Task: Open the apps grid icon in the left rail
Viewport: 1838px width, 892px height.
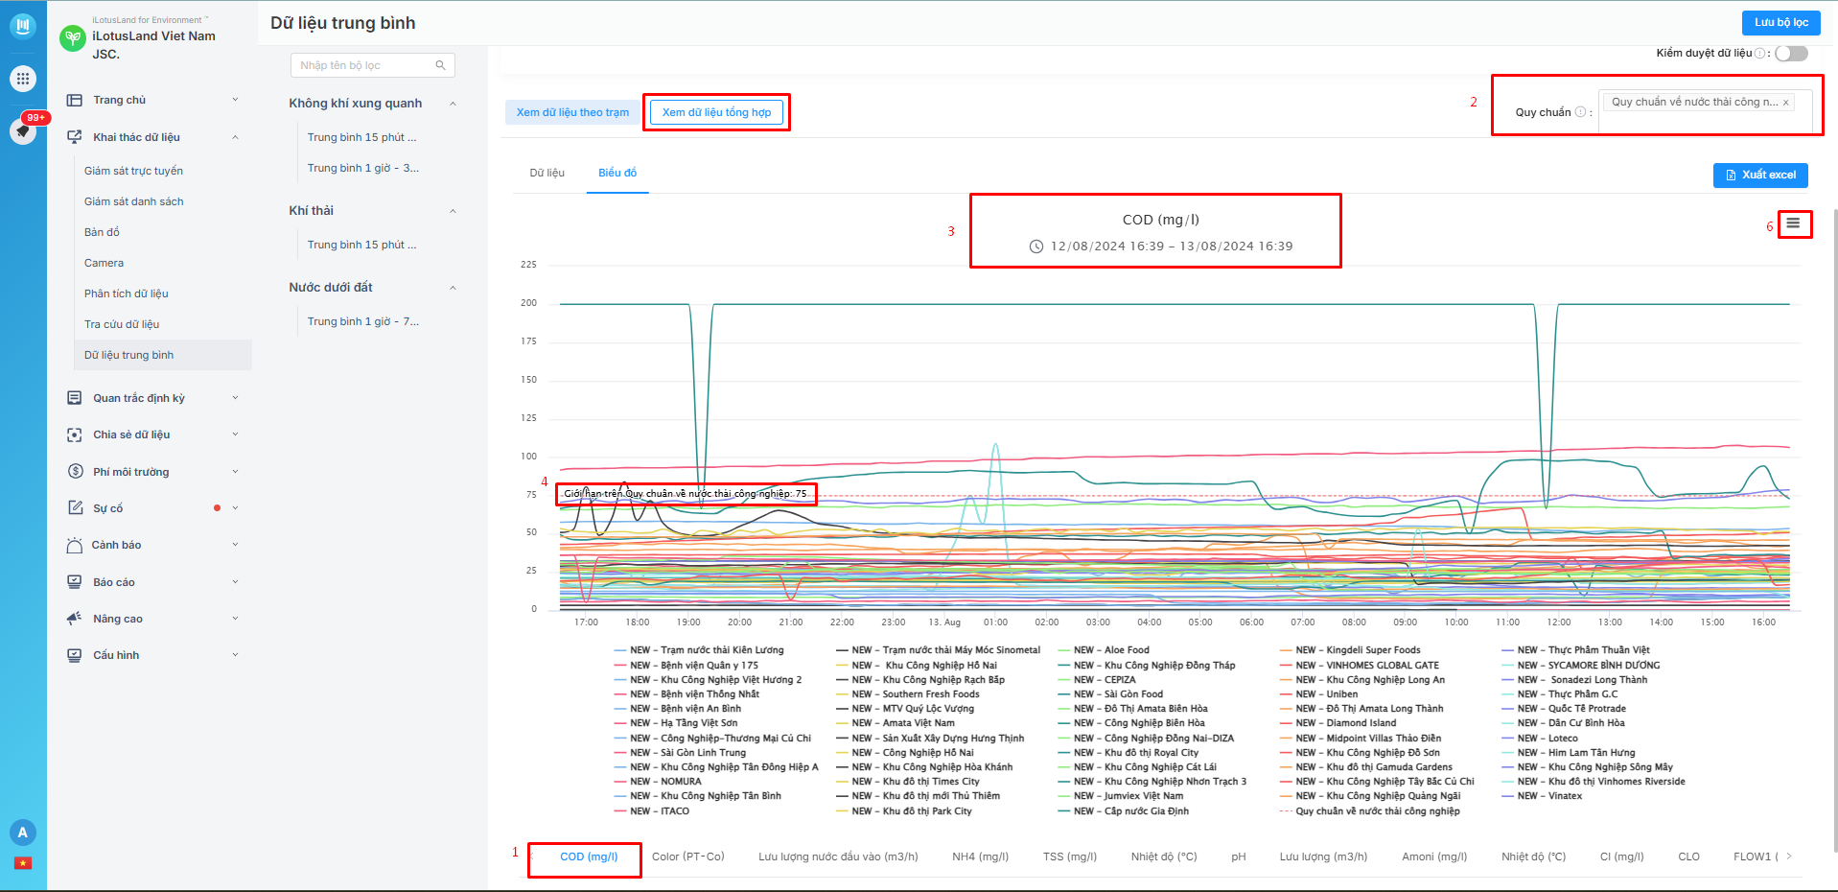Action: click(23, 79)
